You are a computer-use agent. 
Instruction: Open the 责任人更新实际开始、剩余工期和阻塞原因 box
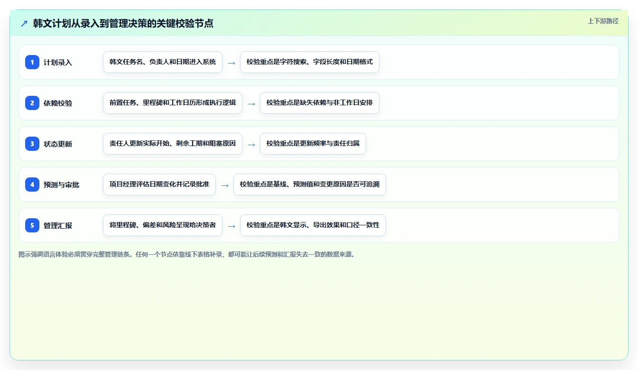[x=173, y=144]
